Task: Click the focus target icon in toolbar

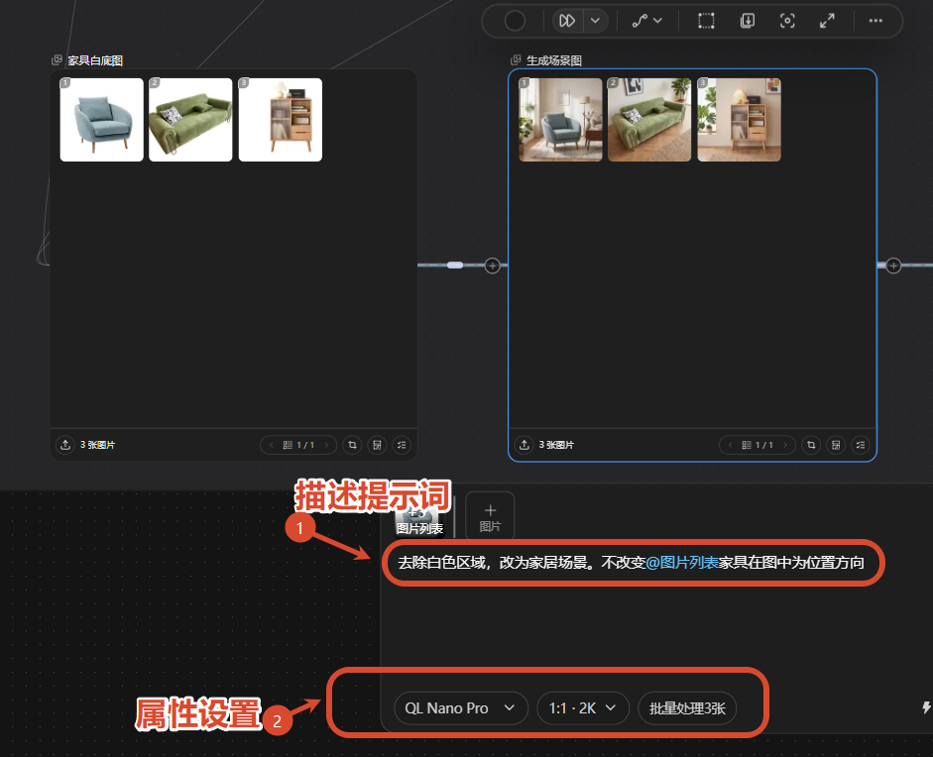Action: 787,21
